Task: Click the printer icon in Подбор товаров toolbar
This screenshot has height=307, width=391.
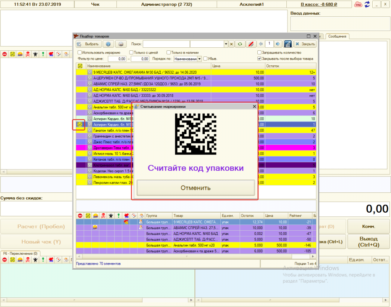Action: [121, 44]
